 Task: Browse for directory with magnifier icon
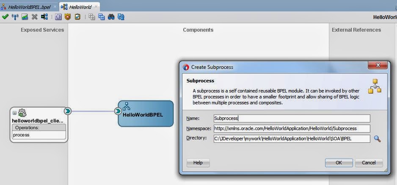pos(377,139)
